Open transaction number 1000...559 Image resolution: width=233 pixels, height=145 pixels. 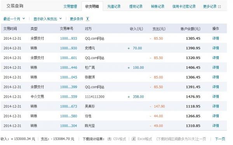68,97
